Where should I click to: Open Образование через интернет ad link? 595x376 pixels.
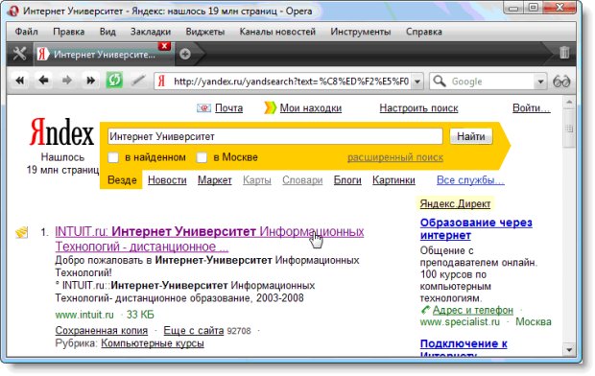[x=476, y=229]
